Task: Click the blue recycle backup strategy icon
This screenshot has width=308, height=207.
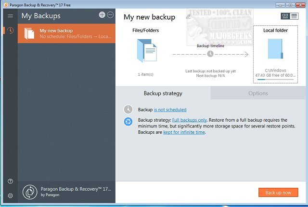Action: tap(128, 122)
